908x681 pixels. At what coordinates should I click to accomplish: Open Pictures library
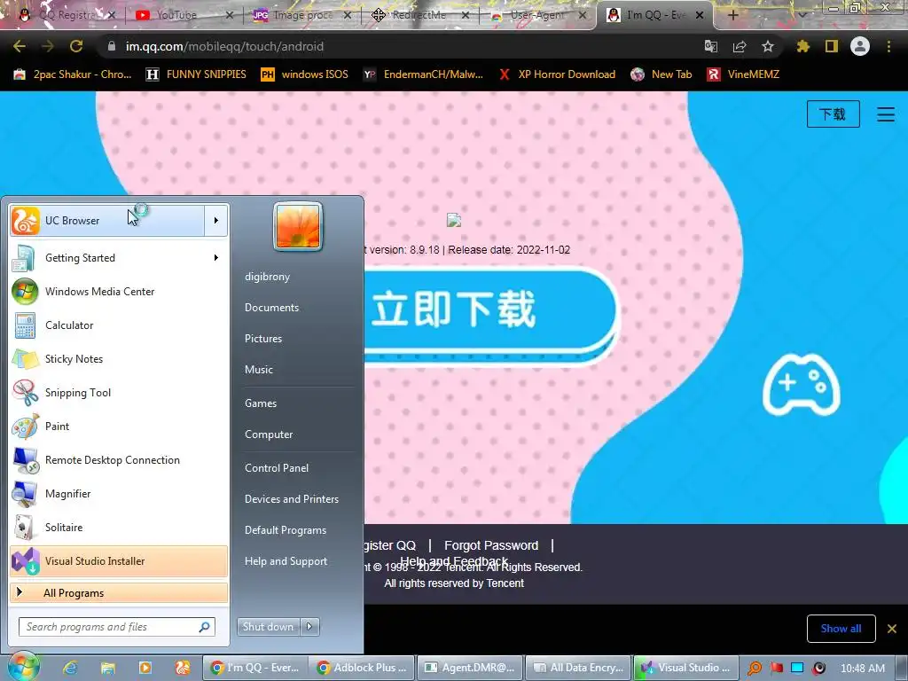click(262, 339)
